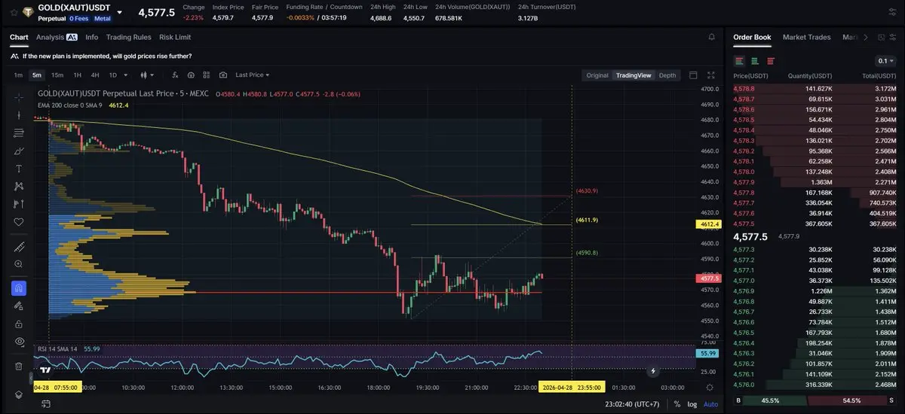Switch to the Chart tab
This screenshot has width=905, height=414.
(19, 37)
